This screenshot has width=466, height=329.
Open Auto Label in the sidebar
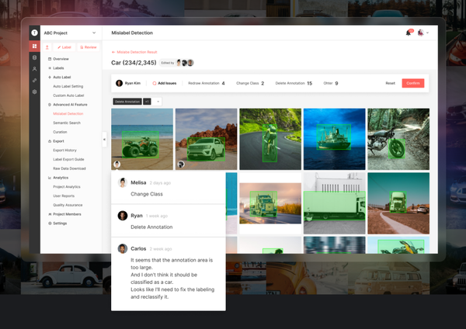point(62,77)
